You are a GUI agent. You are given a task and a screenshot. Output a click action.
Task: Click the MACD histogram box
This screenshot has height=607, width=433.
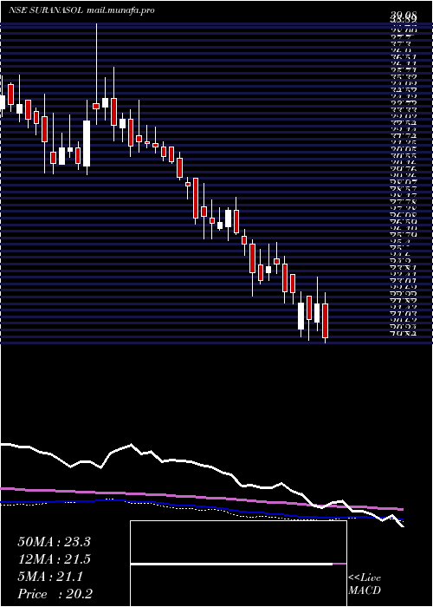(x=238, y=564)
